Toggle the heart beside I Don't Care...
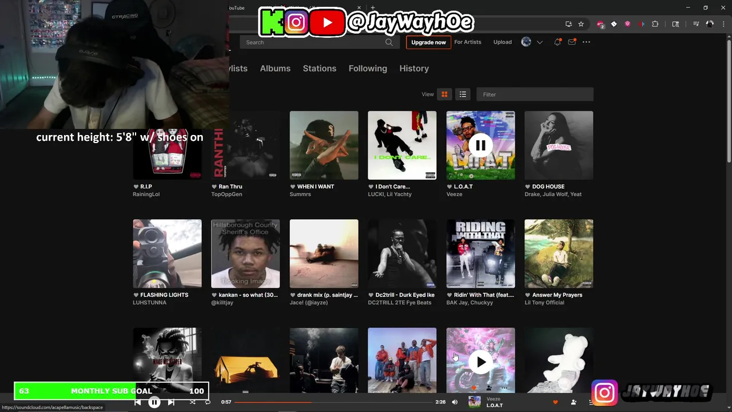The image size is (732, 412). (x=371, y=187)
